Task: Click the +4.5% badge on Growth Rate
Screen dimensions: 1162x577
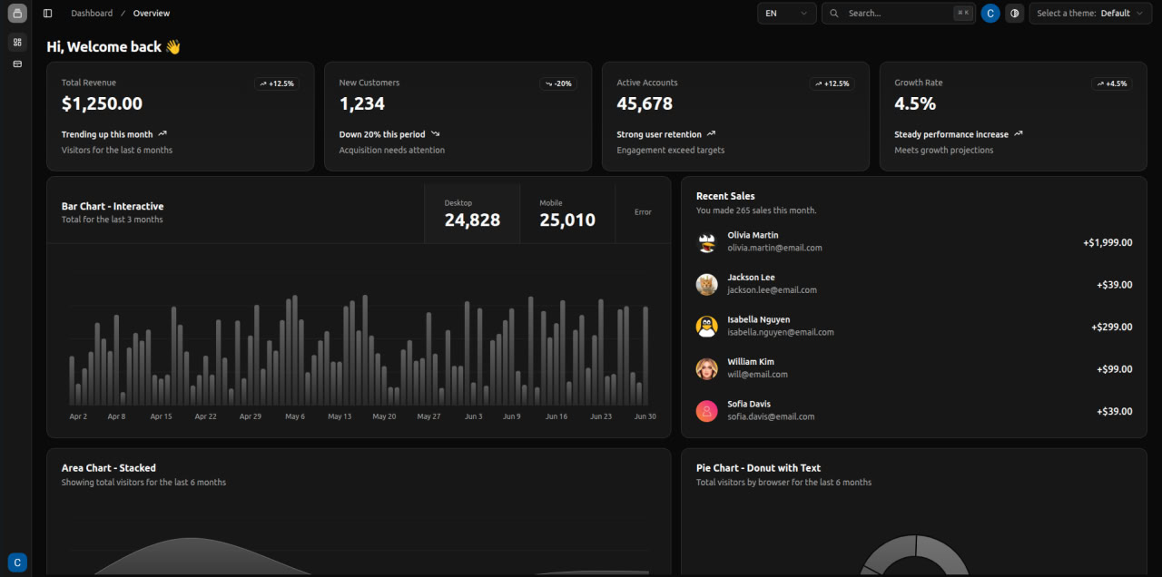Action: tap(1112, 83)
